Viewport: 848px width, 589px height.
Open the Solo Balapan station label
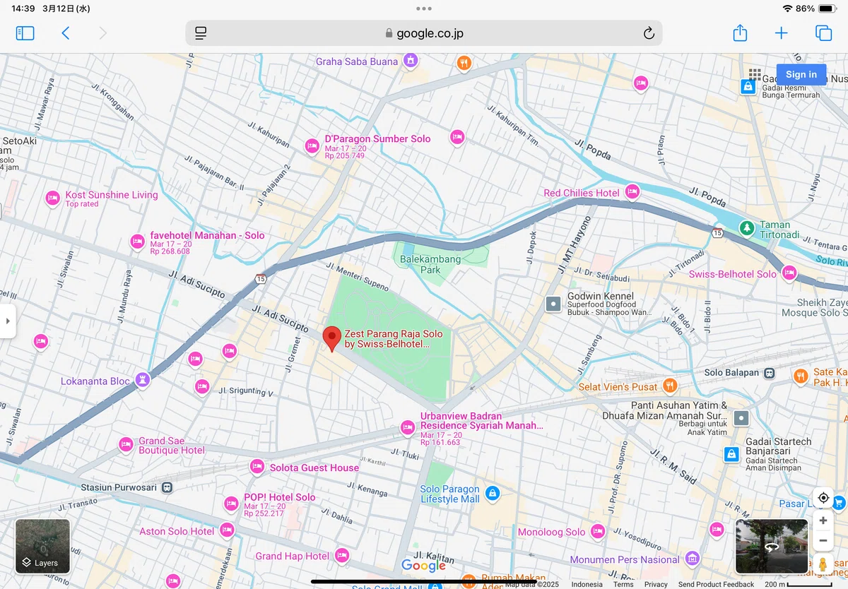(x=731, y=372)
